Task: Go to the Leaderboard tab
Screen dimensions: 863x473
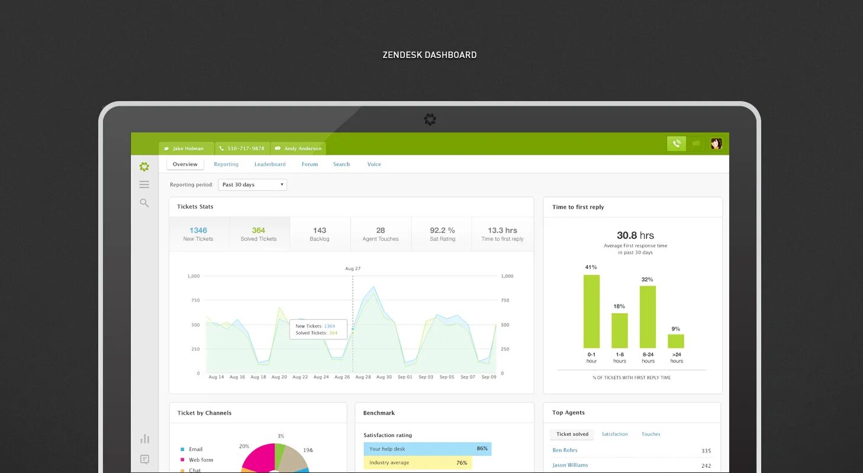Action: click(270, 164)
